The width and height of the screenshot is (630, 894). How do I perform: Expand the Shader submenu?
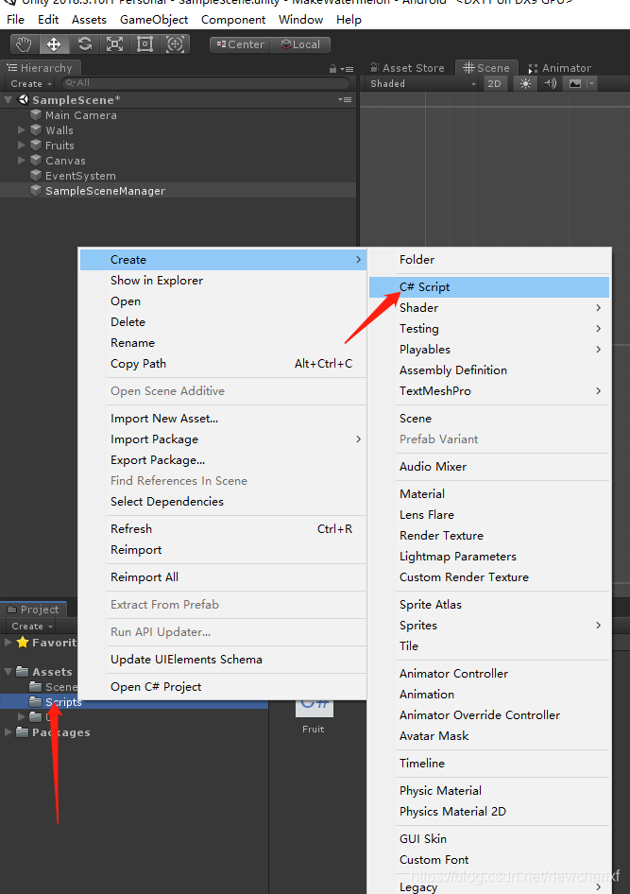click(x=488, y=308)
